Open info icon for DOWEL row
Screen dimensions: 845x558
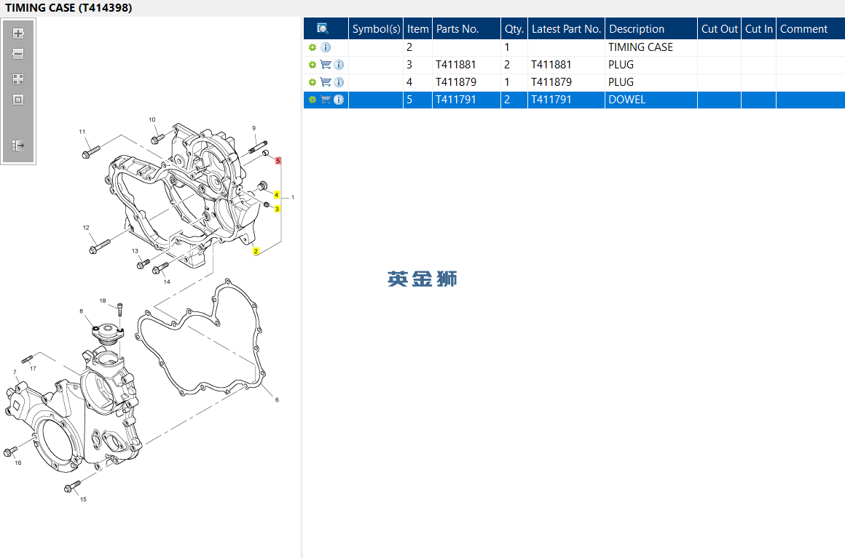click(339, 100)
